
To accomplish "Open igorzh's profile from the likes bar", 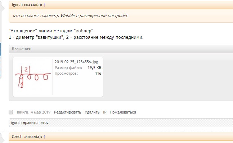I will point(16,123).
